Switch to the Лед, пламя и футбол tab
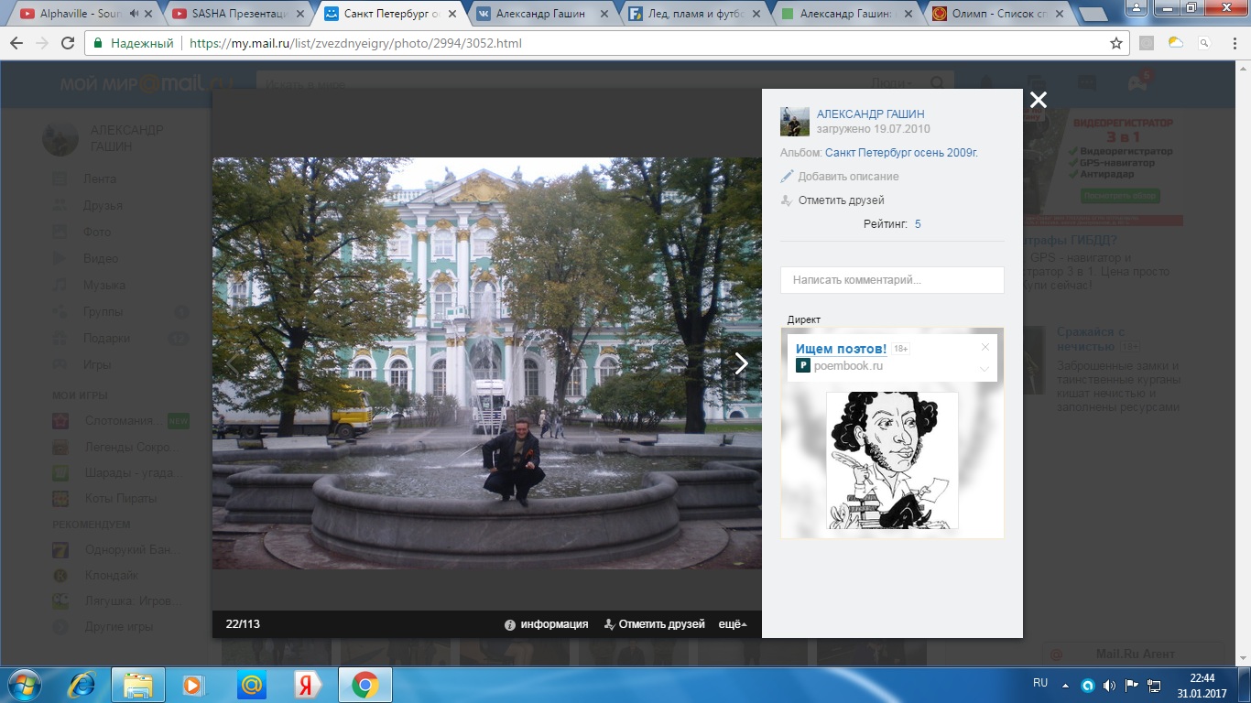The width and height of the screenshot is (1251, 703). (692, 14)
